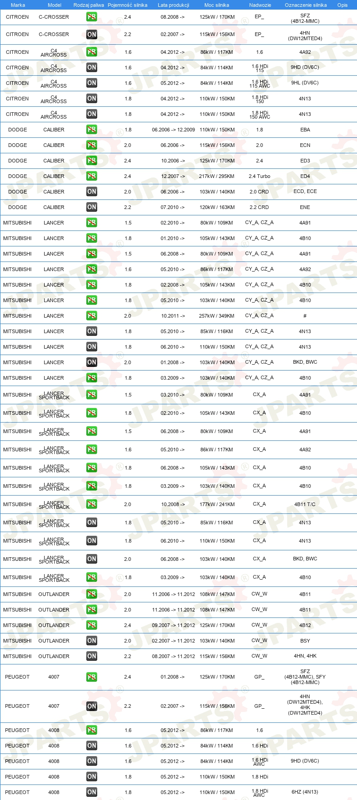Click petrol icon in Dodge Caliber ED3 row

(92, 161)
